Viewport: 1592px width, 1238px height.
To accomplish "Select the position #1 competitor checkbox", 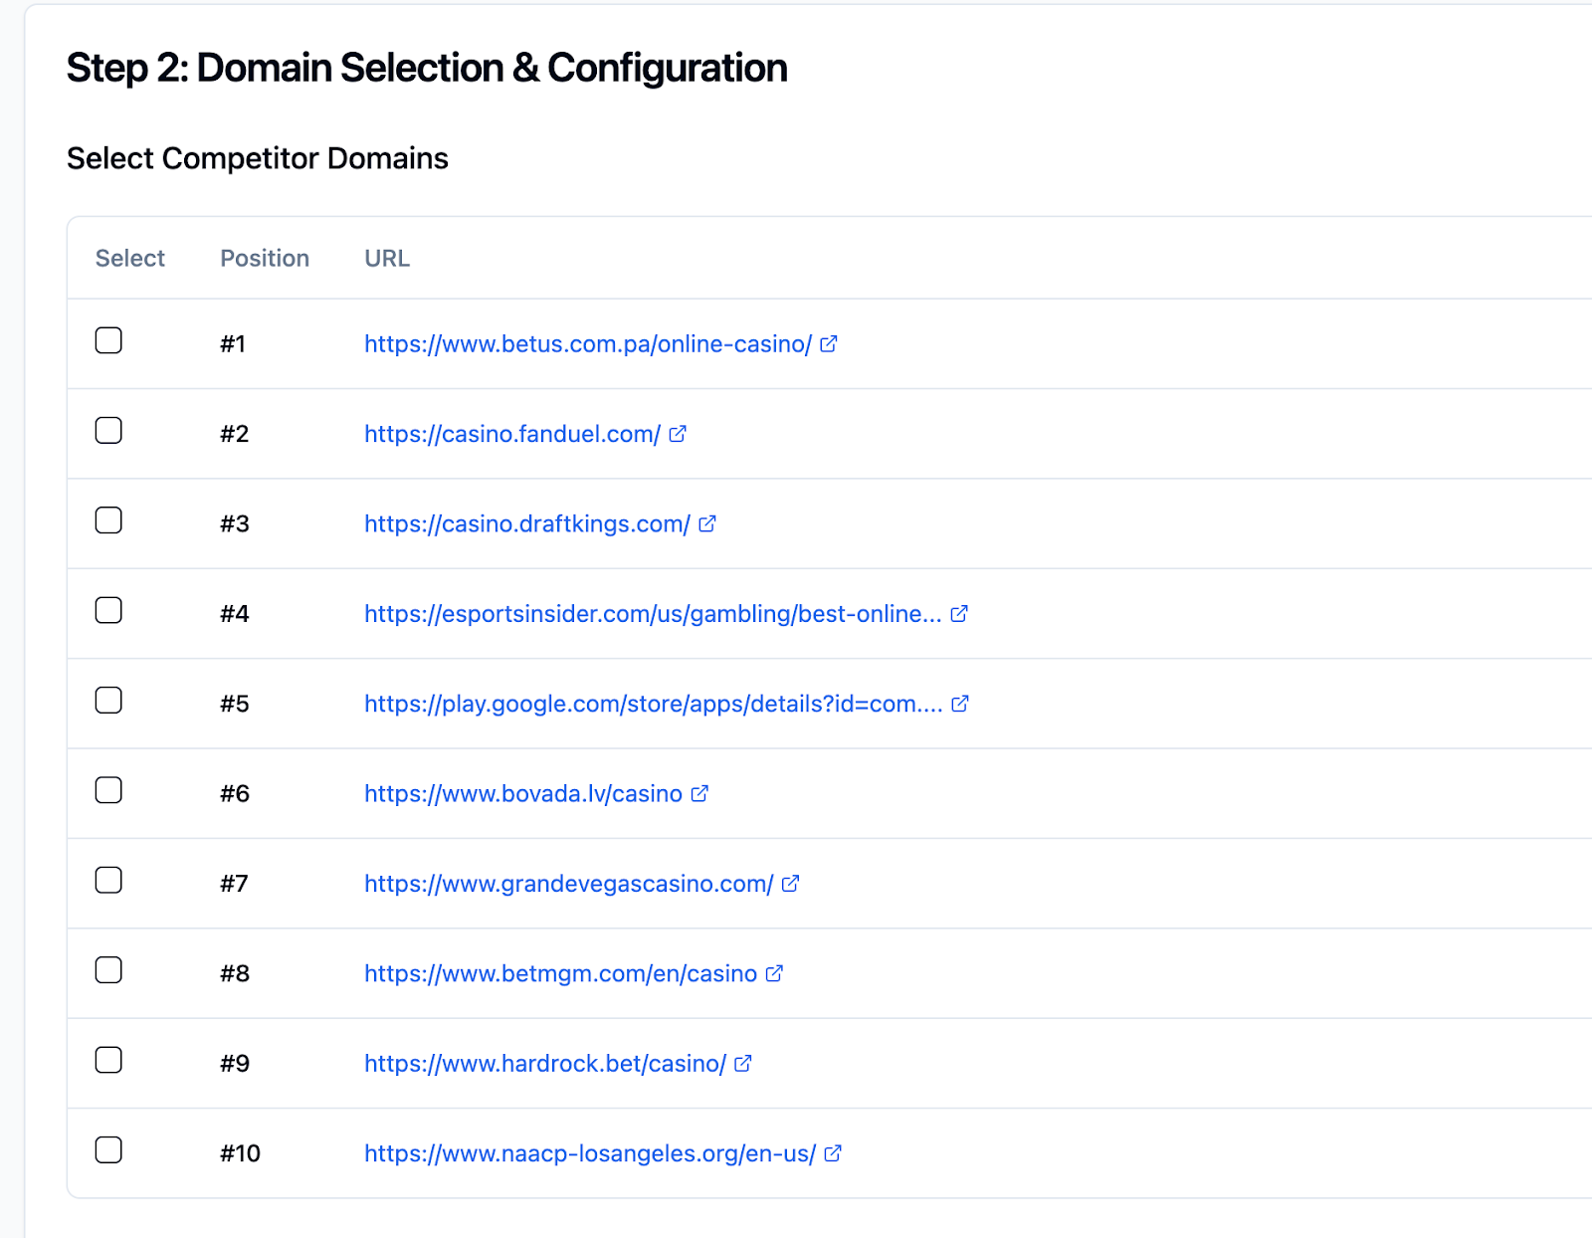I will pos(108,341).
